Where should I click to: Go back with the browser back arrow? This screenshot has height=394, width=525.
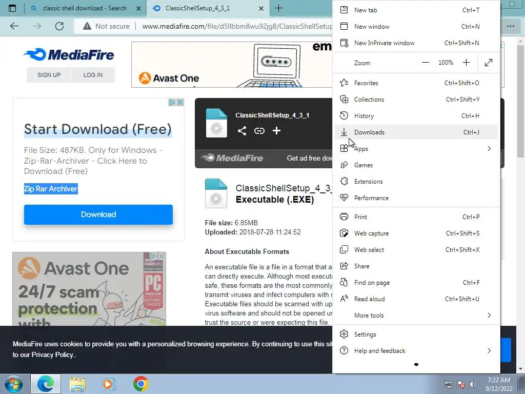(14, 26)
